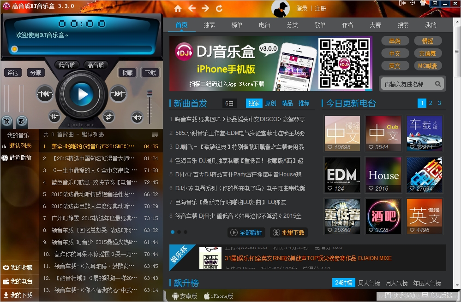The height and width of the screenshot is (302, 461).
Task: Open the playlist options menu icon
Action: (x=155, y=135)
